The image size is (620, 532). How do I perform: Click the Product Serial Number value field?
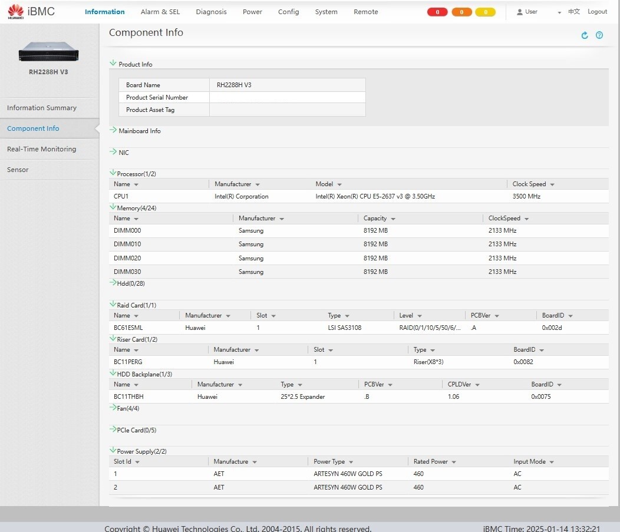(288, 97)
